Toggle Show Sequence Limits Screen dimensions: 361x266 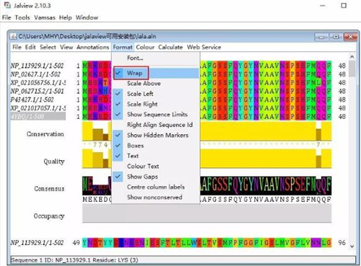coord(156,115)
